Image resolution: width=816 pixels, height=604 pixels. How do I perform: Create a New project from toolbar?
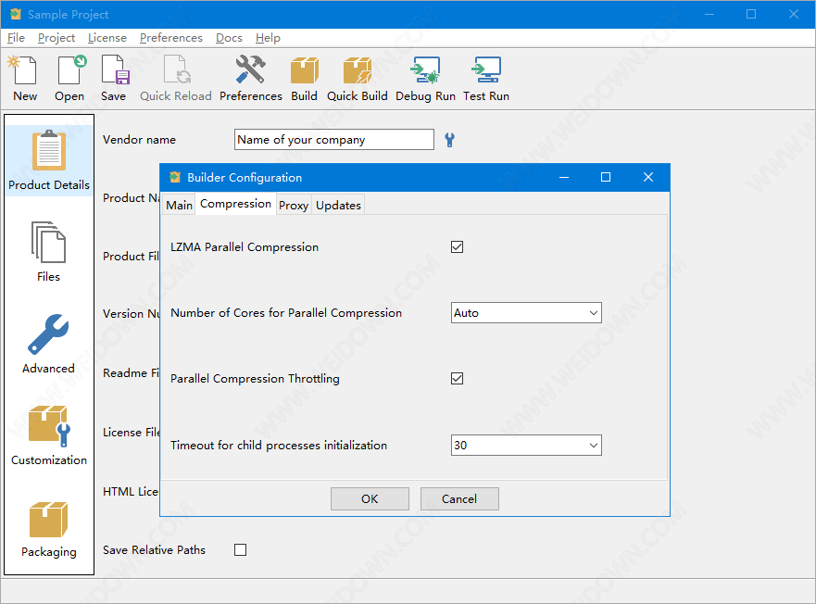24,79
